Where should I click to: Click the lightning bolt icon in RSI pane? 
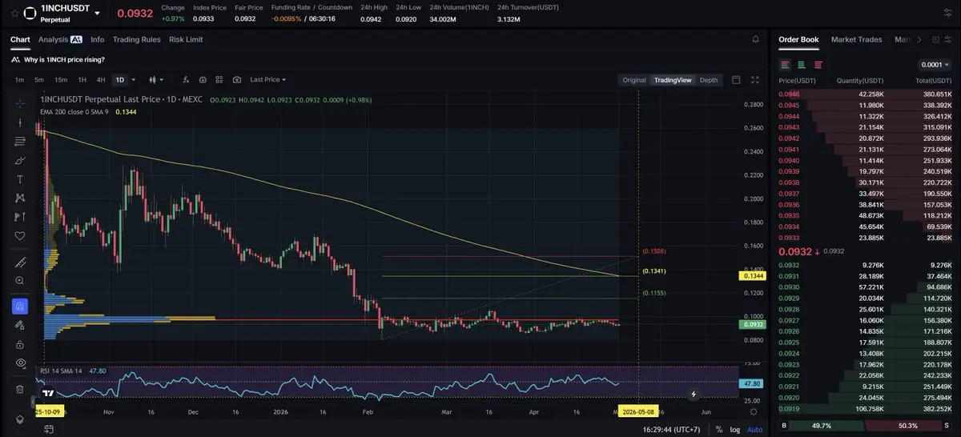(694, 394)
